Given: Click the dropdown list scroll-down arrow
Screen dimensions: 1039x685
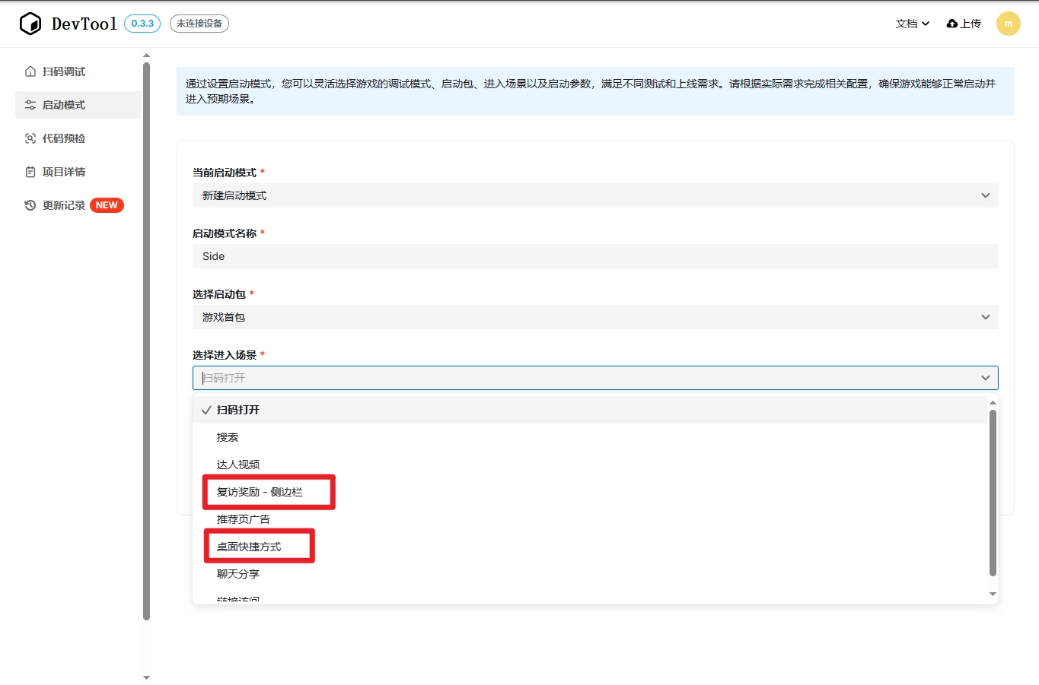Looking at the screenshot, I should tap(993, 594).
